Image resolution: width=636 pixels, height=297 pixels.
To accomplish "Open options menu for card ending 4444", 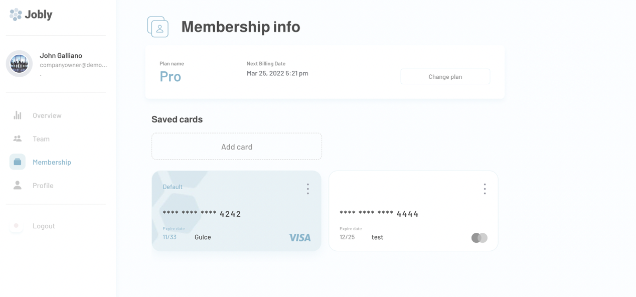I will pyautogui.click(x=485, y=189).
